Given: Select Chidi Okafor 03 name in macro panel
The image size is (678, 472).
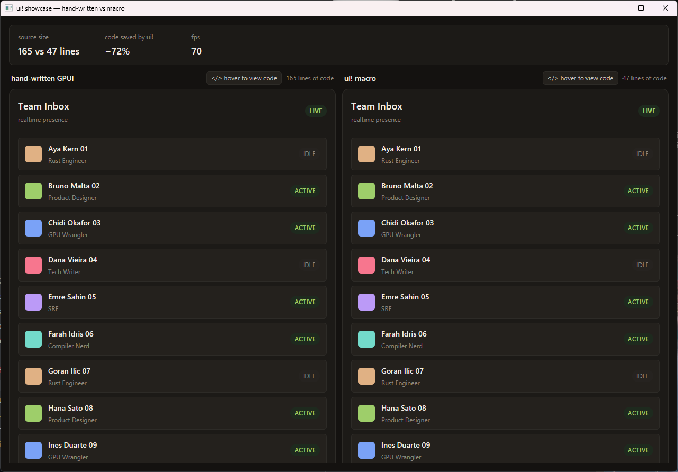Looking at the screenshot, I should click(407, 223).
